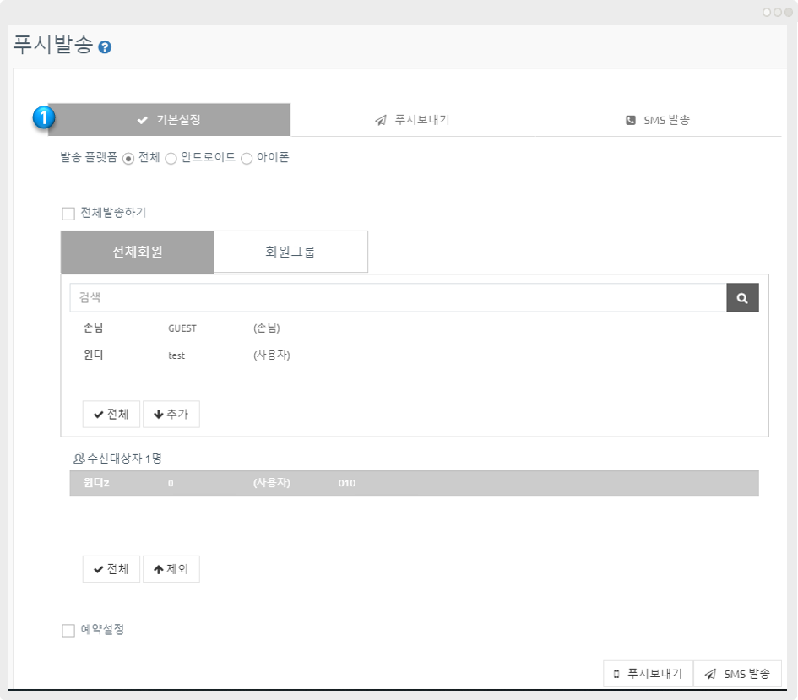Switch to the 푸시보내기 tab
Screen dimensions: 798x700
click(x=412, y=120)
